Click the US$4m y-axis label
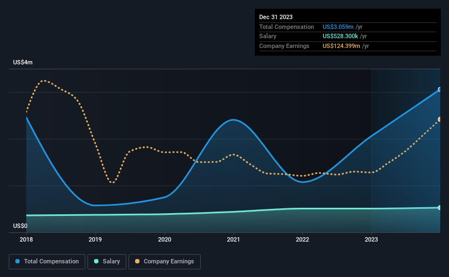 [x=23, y=62]
